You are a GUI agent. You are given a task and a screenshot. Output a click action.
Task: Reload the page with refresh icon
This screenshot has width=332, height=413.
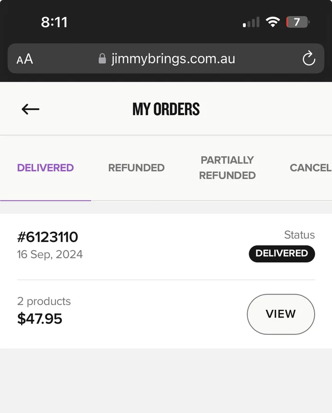pyautogui.click(x=308, y=59)
